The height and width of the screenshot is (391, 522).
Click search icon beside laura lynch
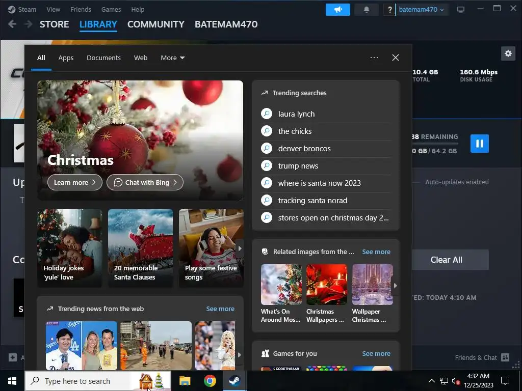point(267,114)
